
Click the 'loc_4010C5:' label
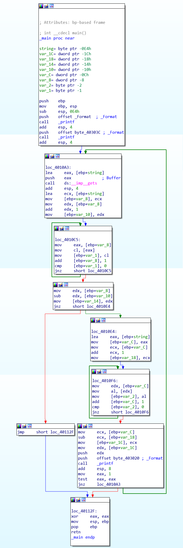[68, 240]
